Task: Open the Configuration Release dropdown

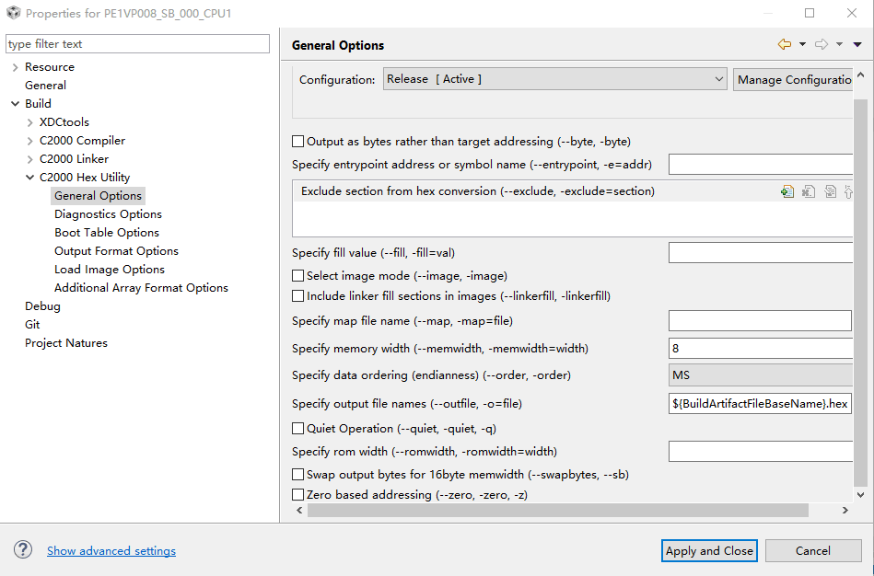Action: pyautogui.click(x=555, y=80)
